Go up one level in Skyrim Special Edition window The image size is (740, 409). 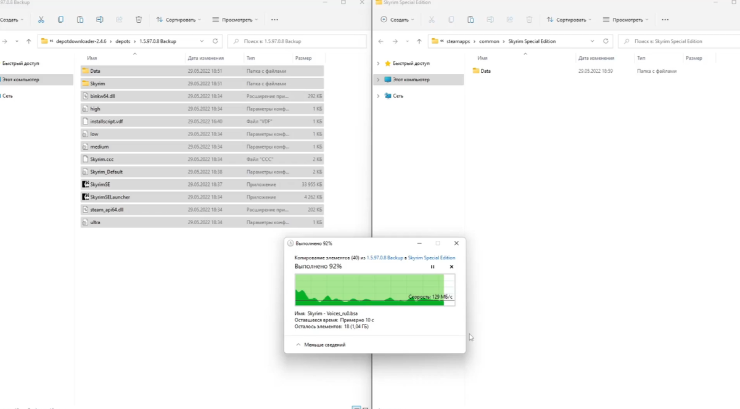pos(419,41)
